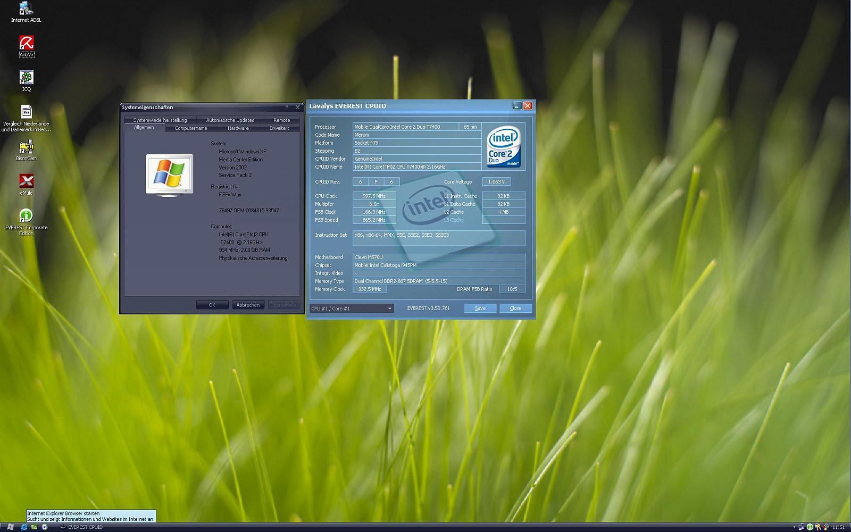Click the network connection tray icon
The image size is (851, 532).
(x=801, y=527)
